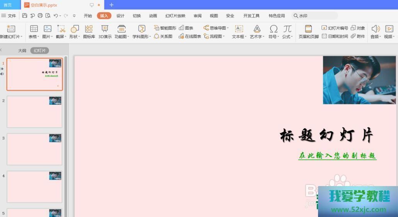This screenshot has width=398, height=217.
Task: Insert a 智能图形 smart graphic
Action: tap(165, 28)
